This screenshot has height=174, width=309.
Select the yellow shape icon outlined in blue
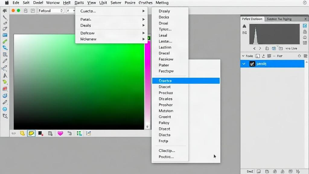(x=31, y=133)
